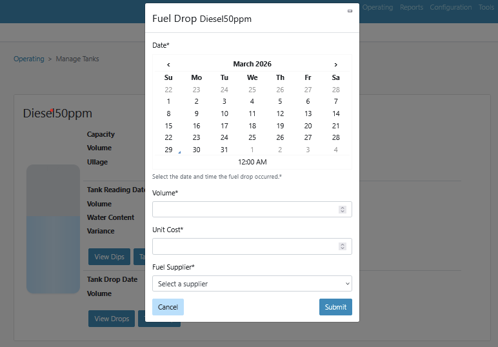Click the Unit Cost input field
This screenshot has height=347, width=498.
252,246
